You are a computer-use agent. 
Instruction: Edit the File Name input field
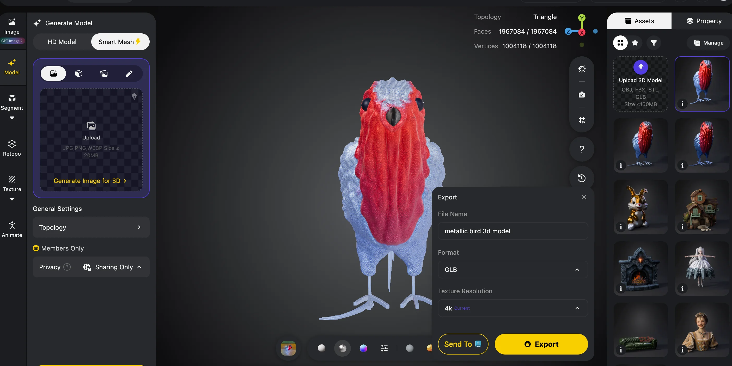(x=513, y=231)
